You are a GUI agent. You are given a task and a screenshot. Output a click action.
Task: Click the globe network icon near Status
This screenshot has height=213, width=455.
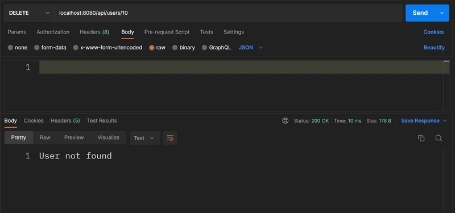286,121
